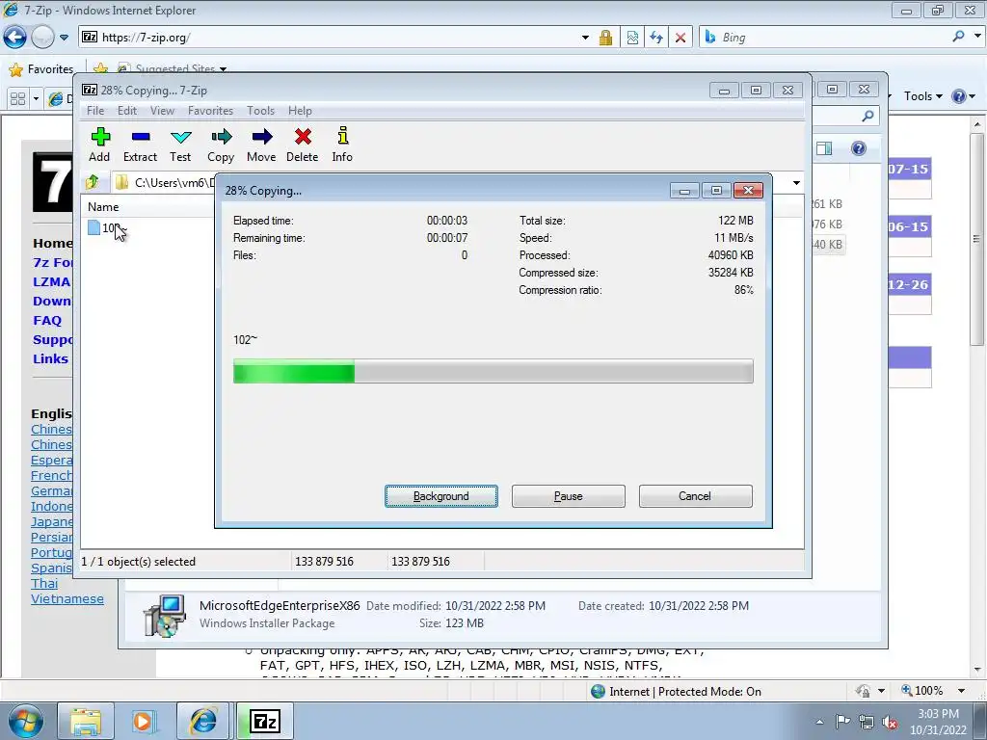This screenshot has width=987, height=740.
Task: Click the Explorer preview pane icon
Action: tap(824, 148)
